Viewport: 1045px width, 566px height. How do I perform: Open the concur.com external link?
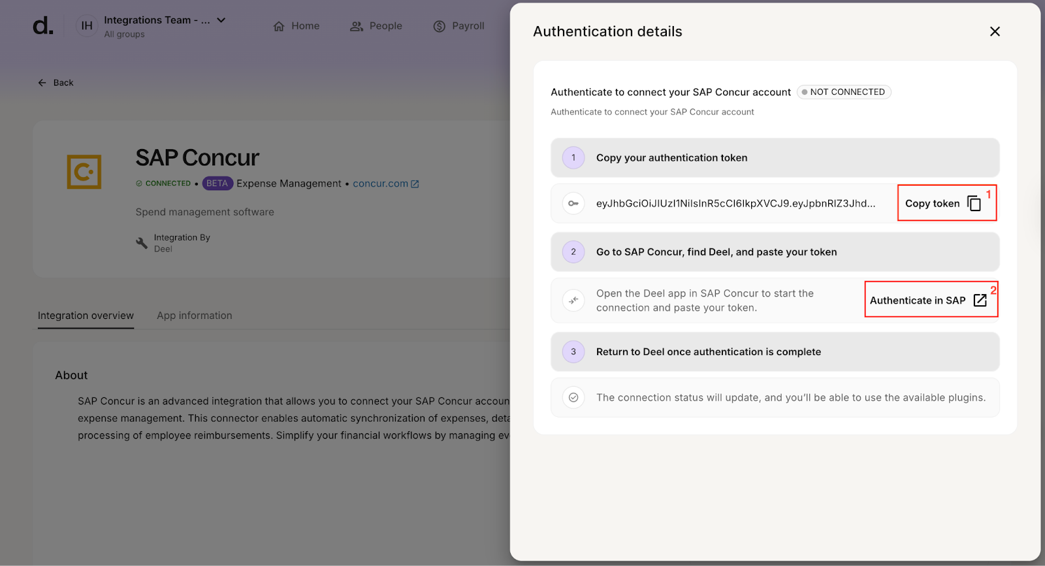coord(385,184)
